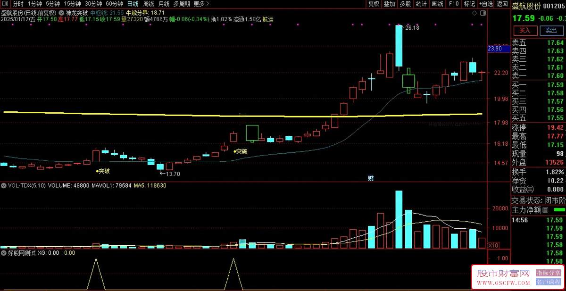Expand the 好股网测试 indicator dropdown arrow
Screen dimensions: 566x291
click(4, 253)
